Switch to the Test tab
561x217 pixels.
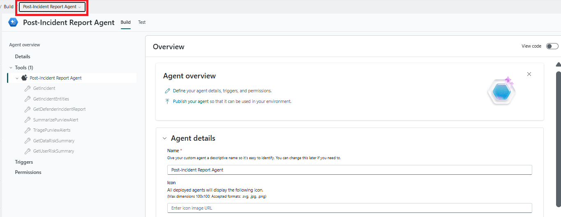pos(142,23)
